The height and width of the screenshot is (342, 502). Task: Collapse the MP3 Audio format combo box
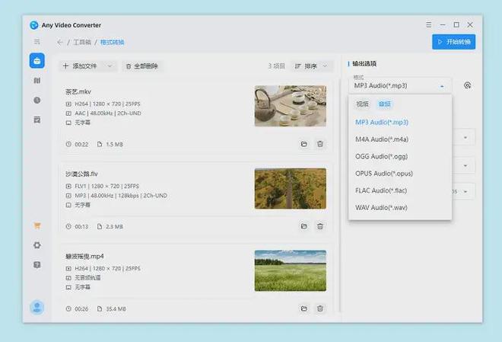coord(401,86)
